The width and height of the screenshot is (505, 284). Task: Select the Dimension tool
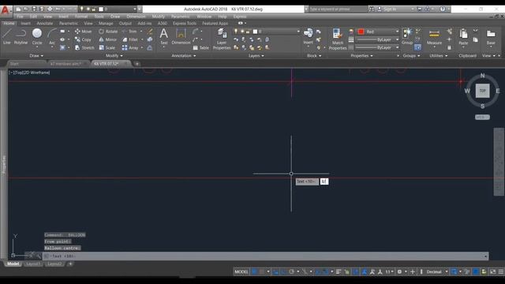[x=181, y=36]
